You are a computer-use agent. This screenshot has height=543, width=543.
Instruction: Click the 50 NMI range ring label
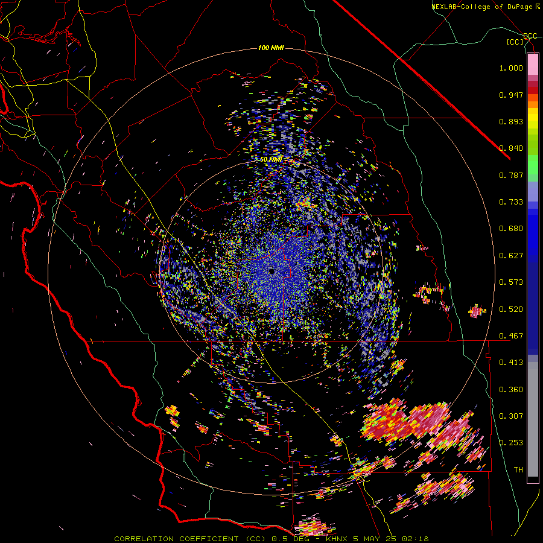pyautogui.click(x=271, y=160)
